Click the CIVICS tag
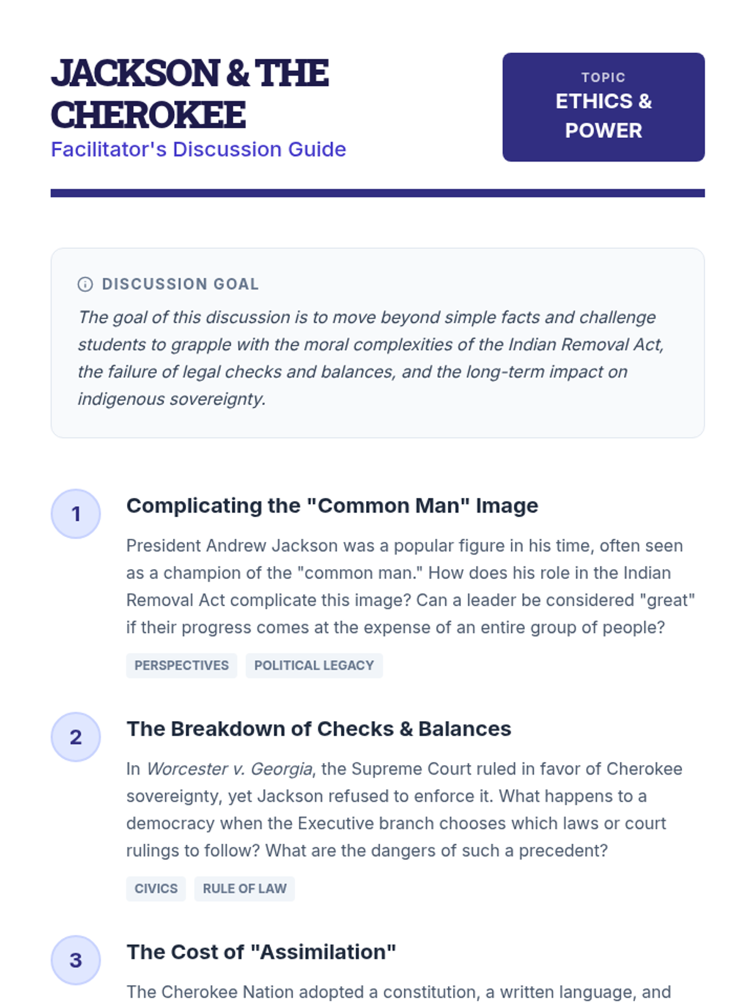The height and width of the screenshot is (1006, 755). [156, 888]
